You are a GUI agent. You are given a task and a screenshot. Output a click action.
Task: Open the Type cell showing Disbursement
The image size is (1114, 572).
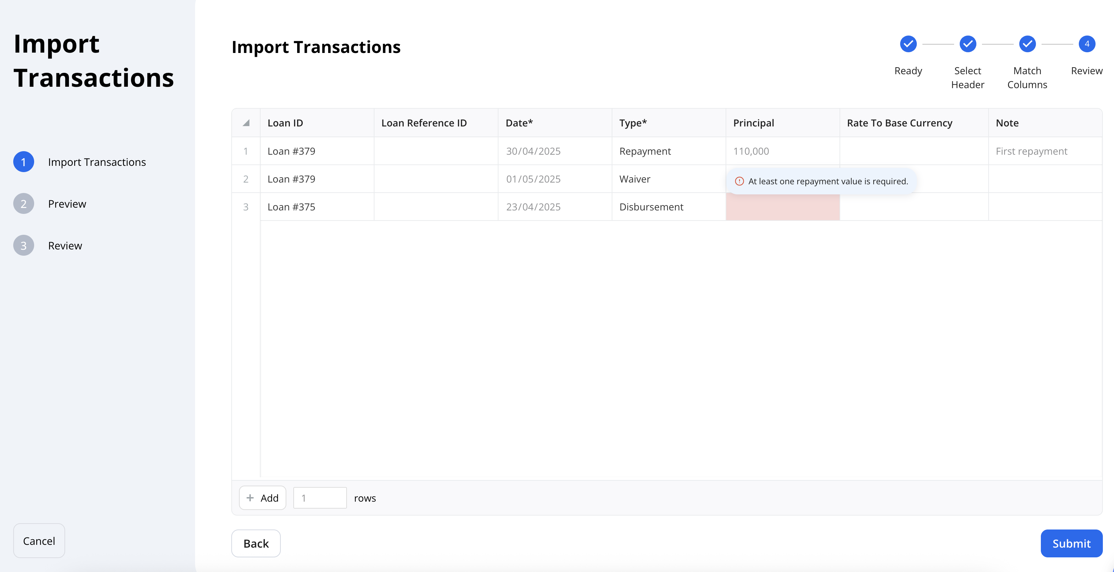668,207
